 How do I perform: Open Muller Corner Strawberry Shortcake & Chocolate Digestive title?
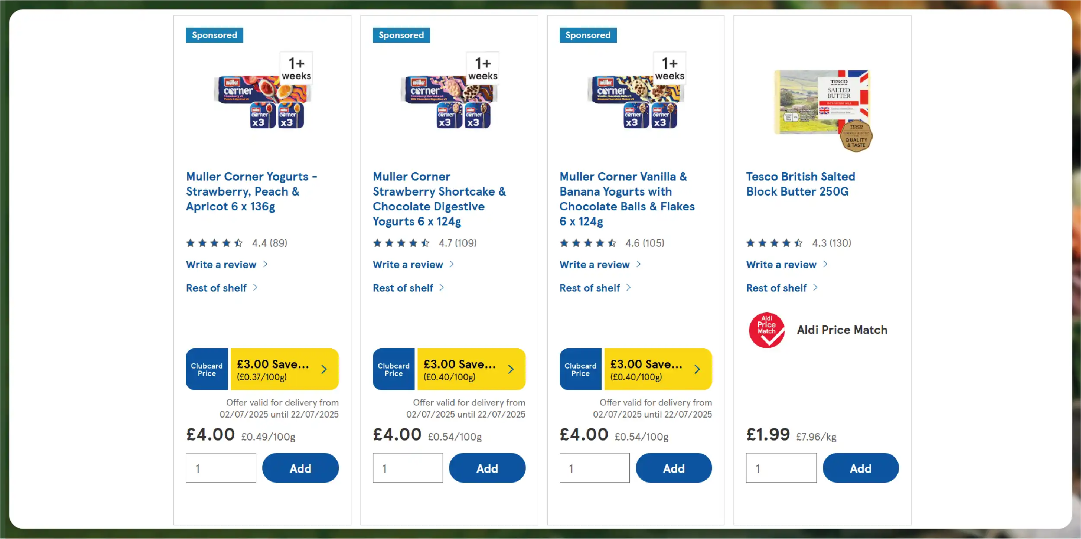(x=439, y=199)
